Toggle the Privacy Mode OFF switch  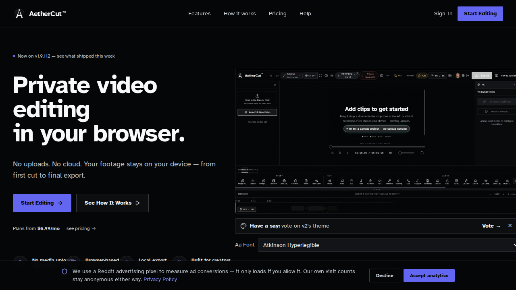(x=369, y=75)
